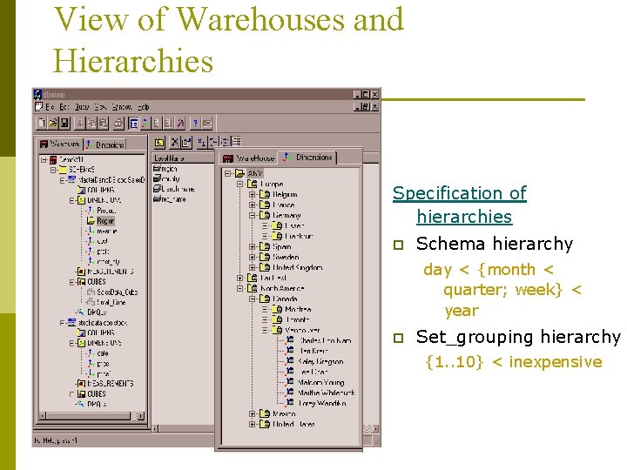Expand the Belgium node

point(253,194)
